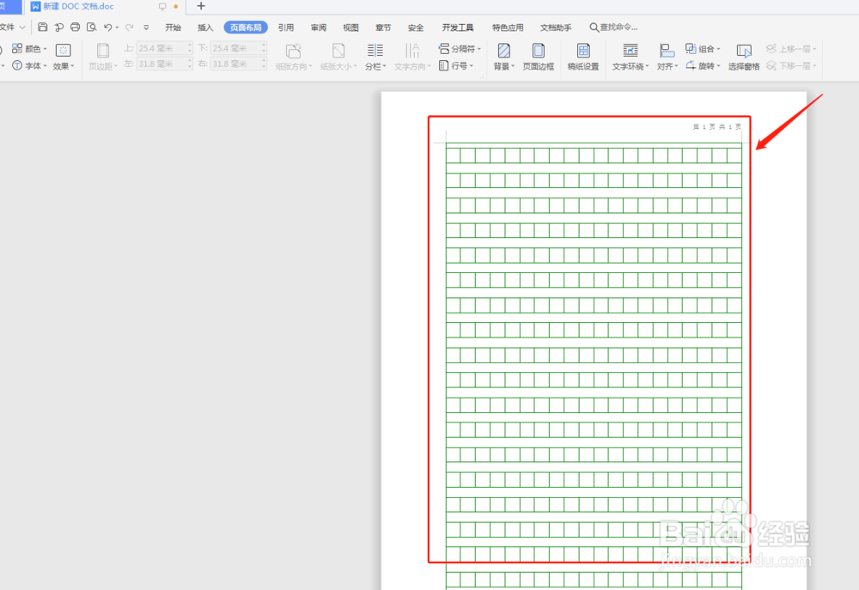Open the 颜色 theme colors dropdown
The image size is (859, 590).
(29, 49)
